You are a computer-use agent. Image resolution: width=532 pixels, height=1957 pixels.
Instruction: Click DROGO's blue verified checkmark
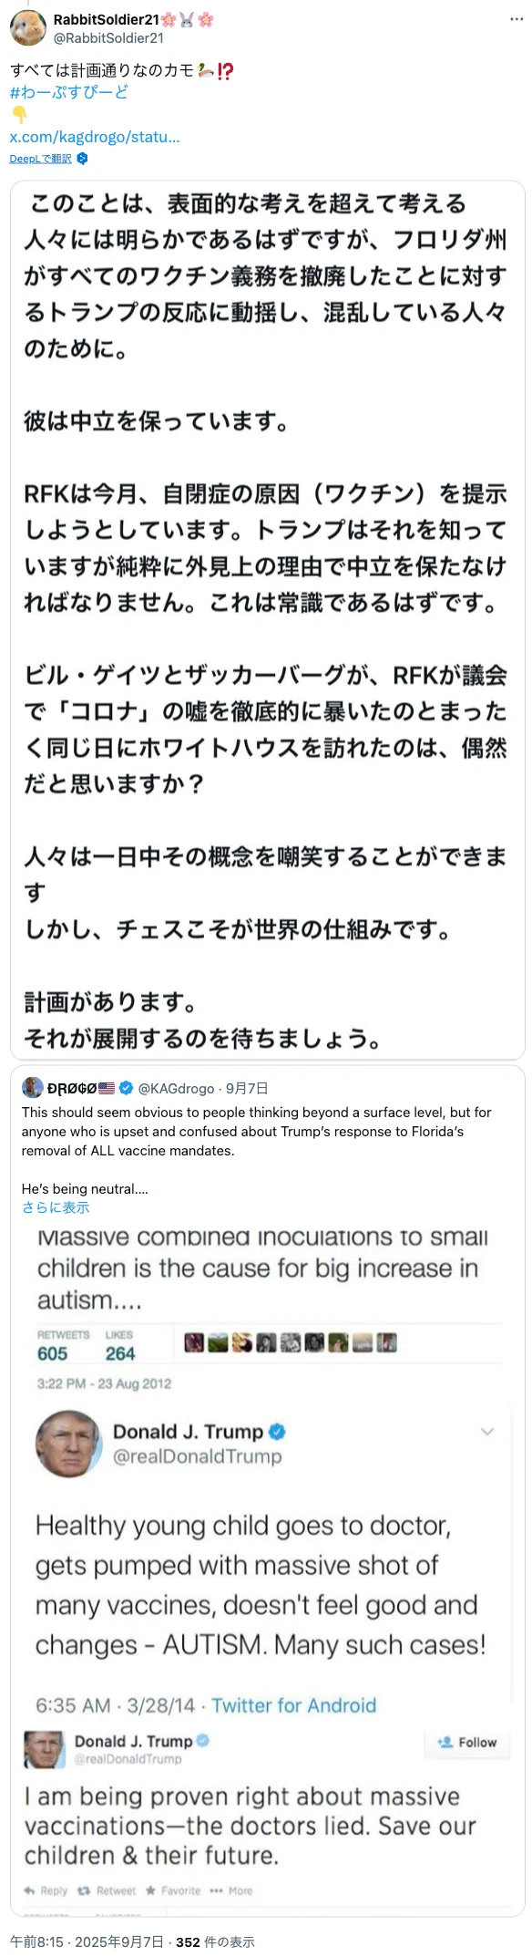127,1088
